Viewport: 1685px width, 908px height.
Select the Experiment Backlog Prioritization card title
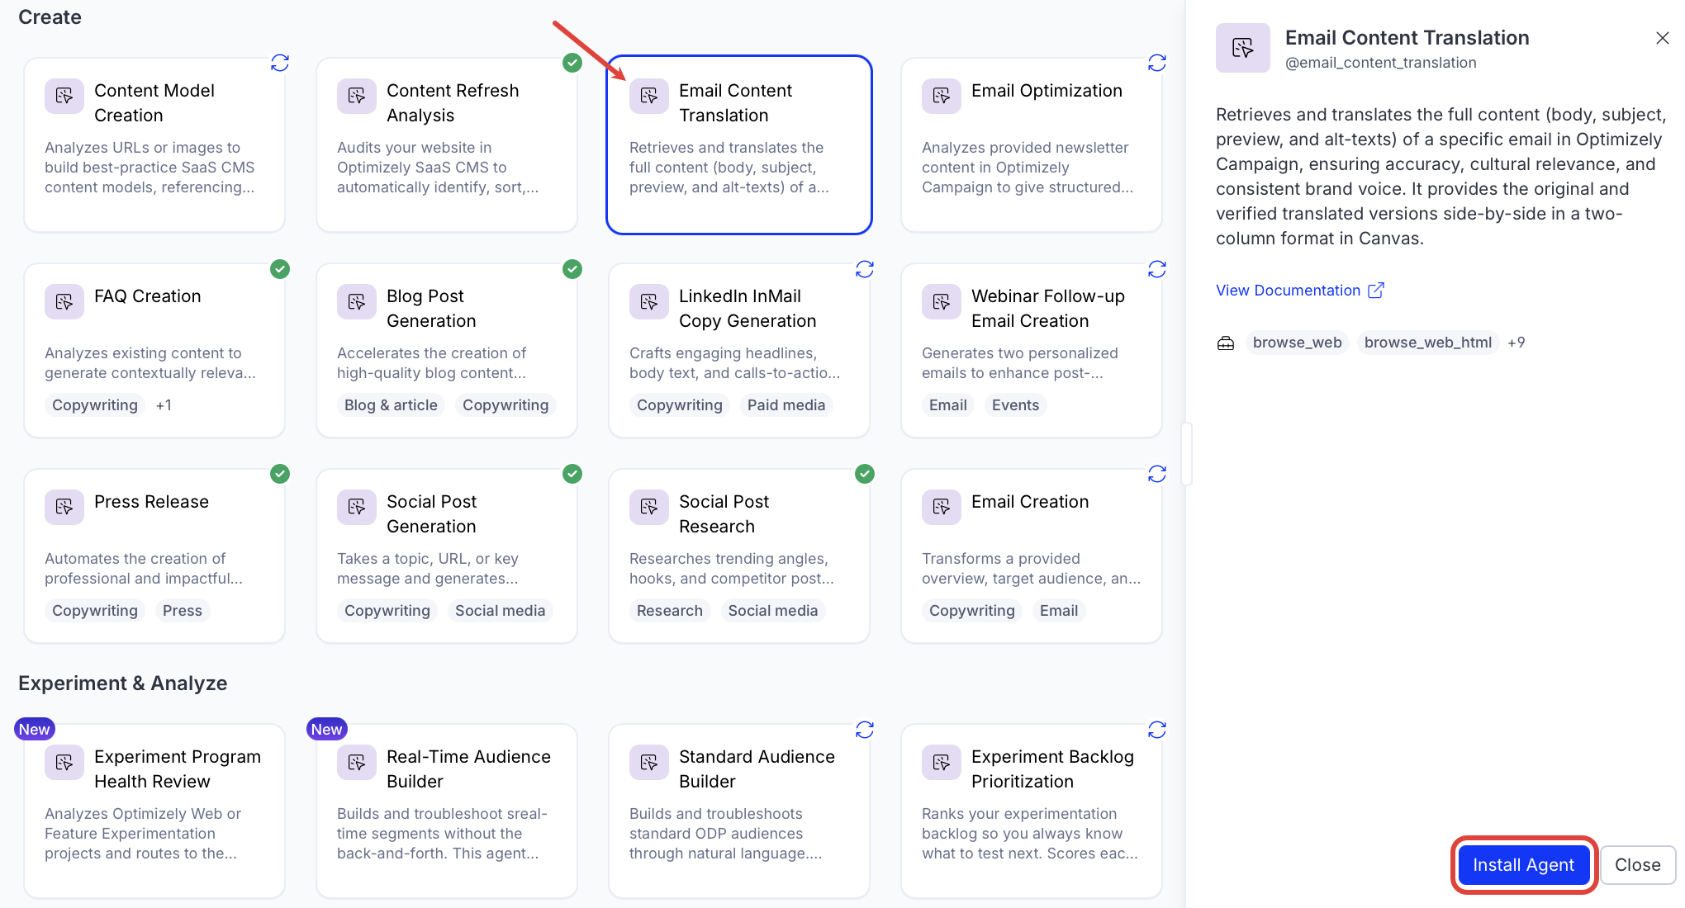tap(1052, 769)
